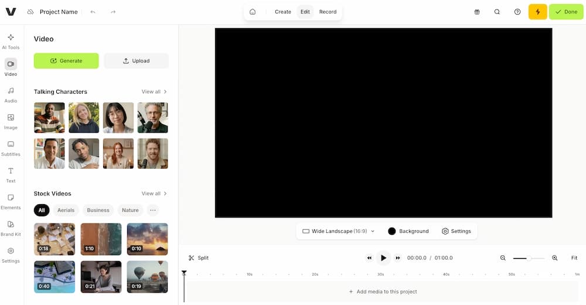Zoom in the timeline magnifier

pyautogui.click(x=554, y=258)
